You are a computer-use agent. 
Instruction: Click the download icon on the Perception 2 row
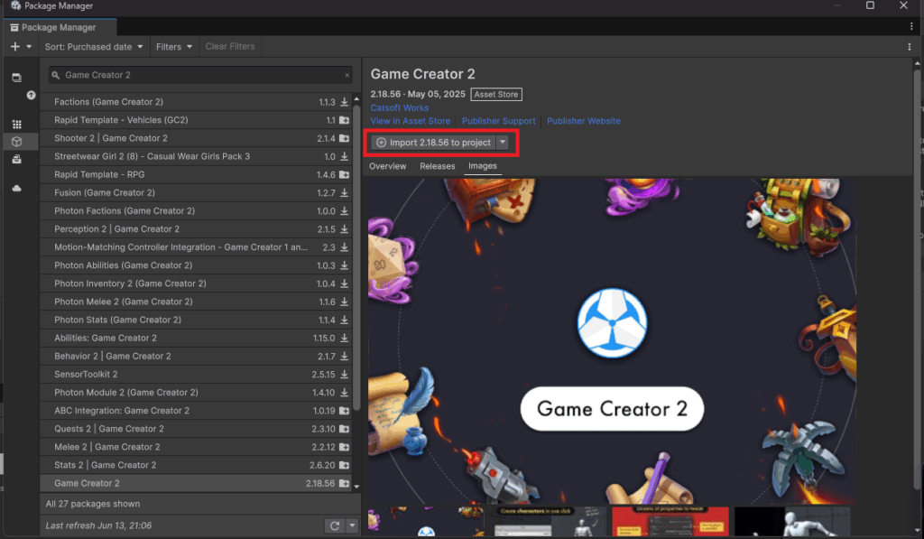click(x=344, y=229)
